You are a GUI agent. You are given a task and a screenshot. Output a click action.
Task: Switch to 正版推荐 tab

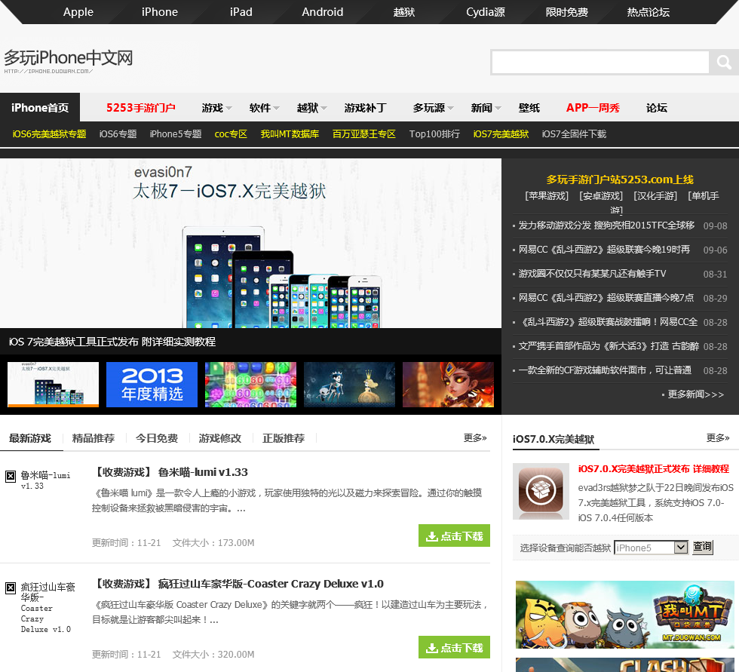pos(284,438)
